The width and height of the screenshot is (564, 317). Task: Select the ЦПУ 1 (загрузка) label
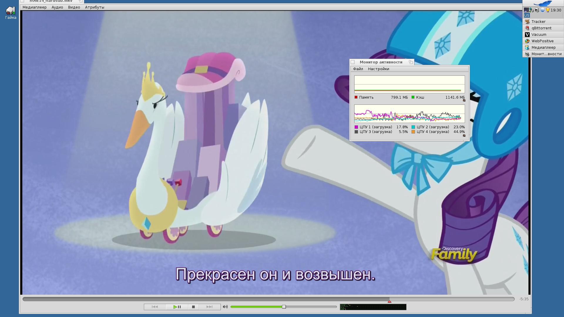pyautogui.click(x=376, y=127)
